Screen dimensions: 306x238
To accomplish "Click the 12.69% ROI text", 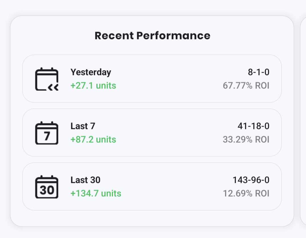I will tap(246, 193).
